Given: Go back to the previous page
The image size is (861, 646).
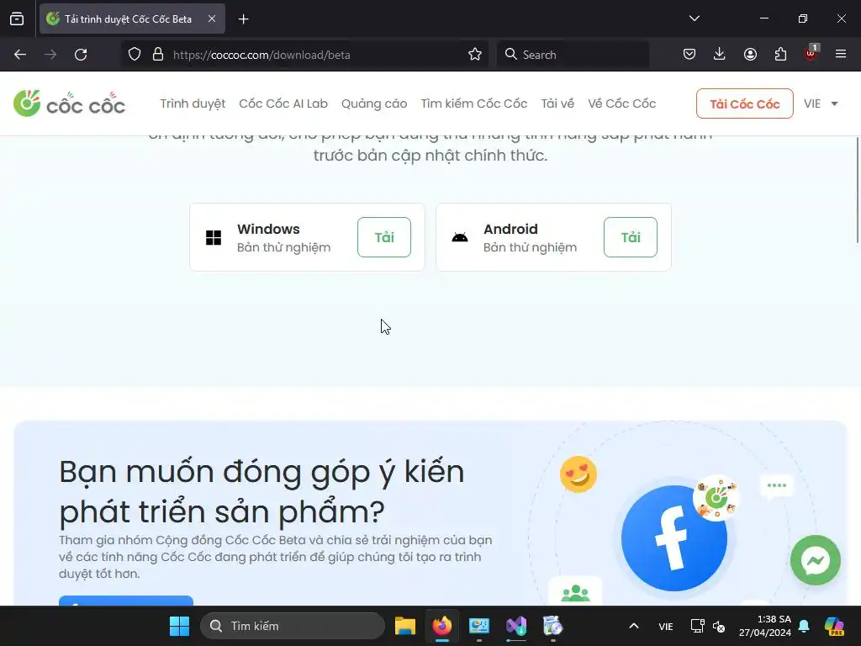Looking at the screenshot, I should point(20,55).
